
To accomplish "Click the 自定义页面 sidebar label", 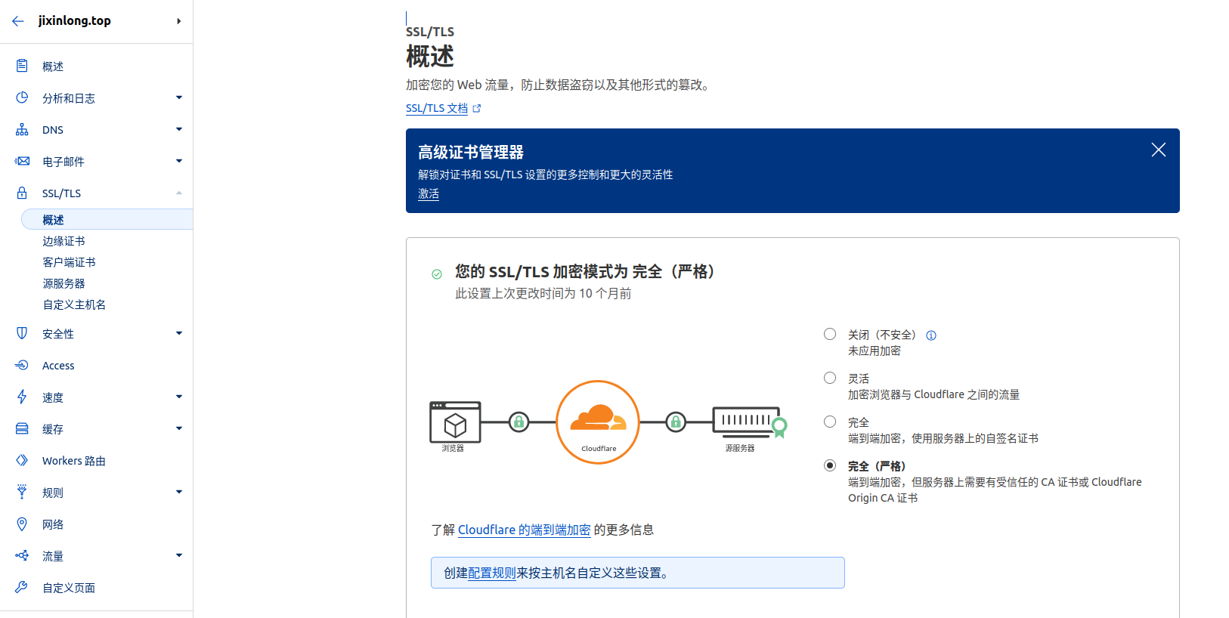I will click(69, 588).
